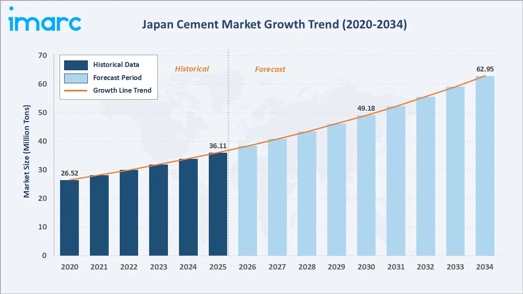Click the 2025 bar

[x=218, y=204]
